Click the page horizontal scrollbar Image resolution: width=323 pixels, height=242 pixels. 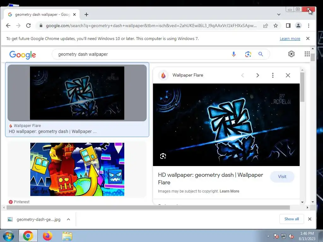click(148, 207)
